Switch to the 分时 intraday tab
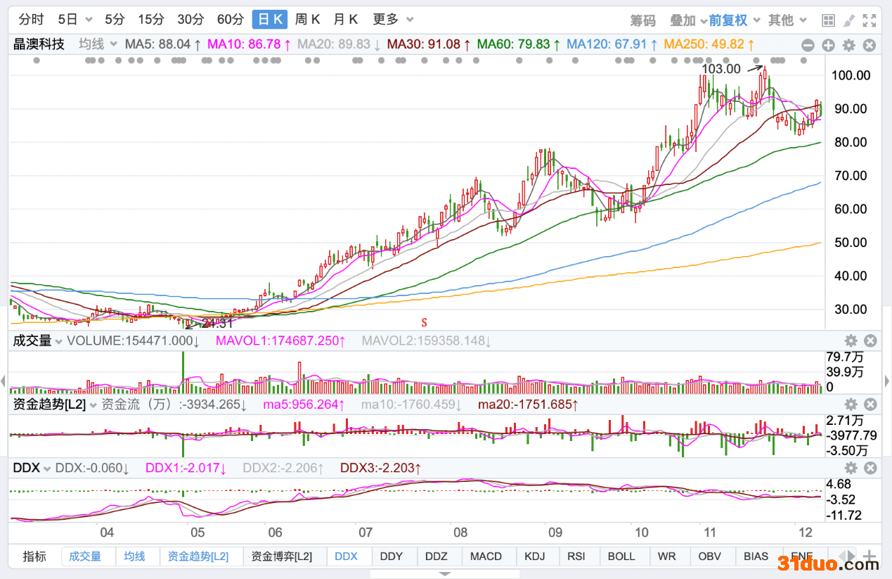Viewport: 892px width, 579px height. tap(31, 20)
